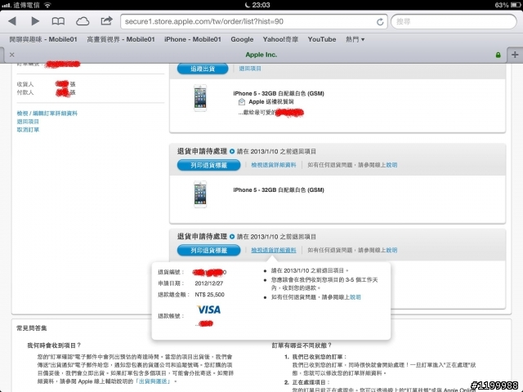Click 退回項目 link beside 追蹤出貨
This screenshot has height=392, width=523.
(250, 69)
